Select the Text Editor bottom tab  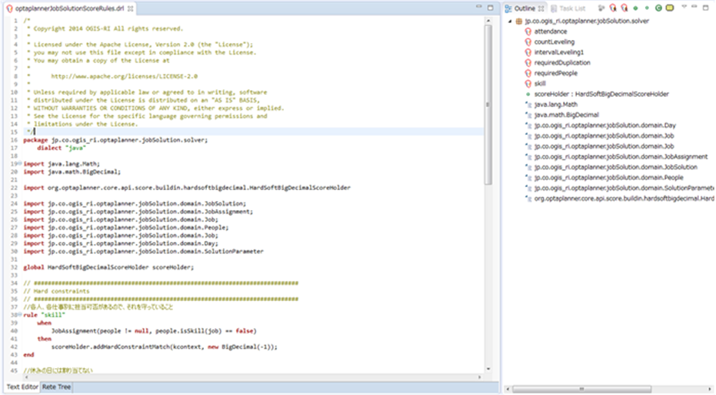click(22, 387)
